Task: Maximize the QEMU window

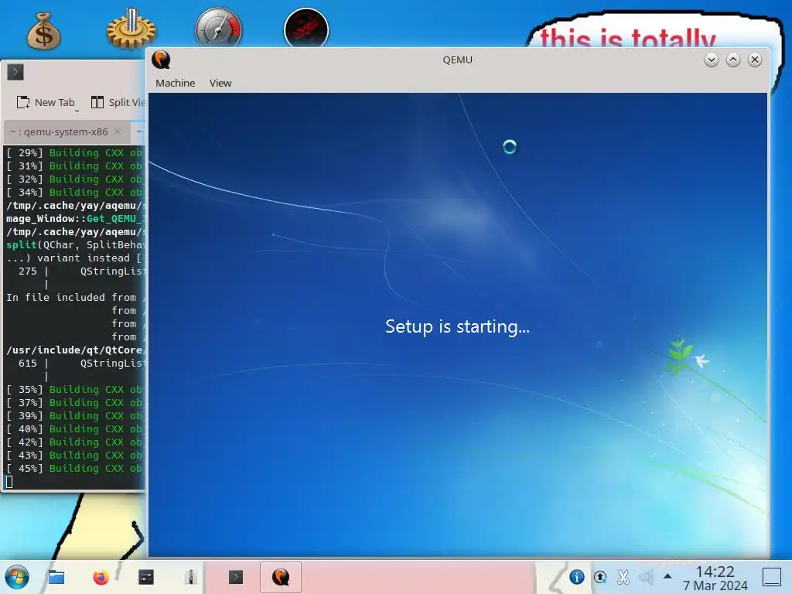Action: click(x=733, y=60)
